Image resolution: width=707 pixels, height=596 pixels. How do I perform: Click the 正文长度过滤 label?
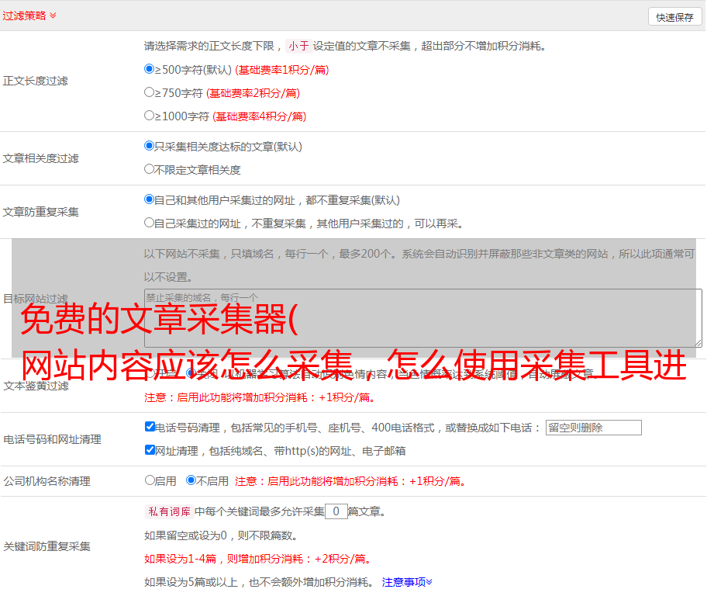(35, 81)
